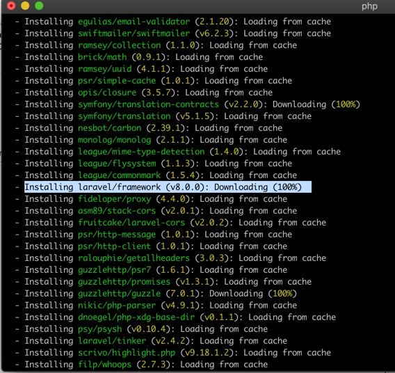
Task: Click the league/mime-type-detection package name
Action: pyautogui.click(x=141, y=152)
